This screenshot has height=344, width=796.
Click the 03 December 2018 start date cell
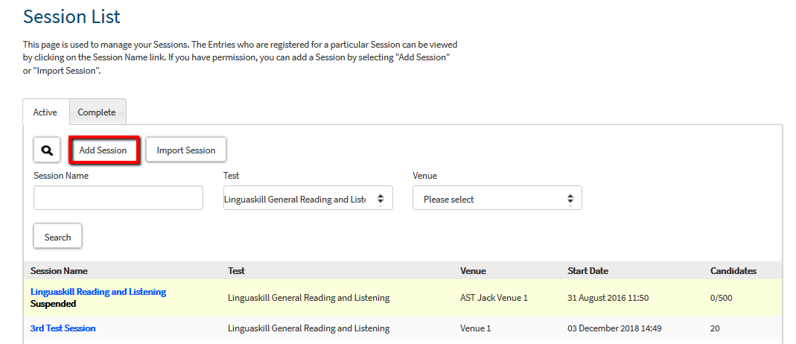pos(614,328)
